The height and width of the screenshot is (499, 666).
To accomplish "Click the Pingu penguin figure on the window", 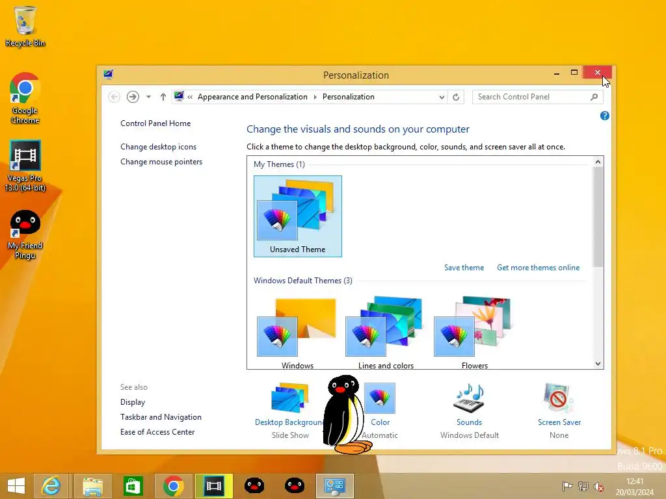I will point(346,414).
